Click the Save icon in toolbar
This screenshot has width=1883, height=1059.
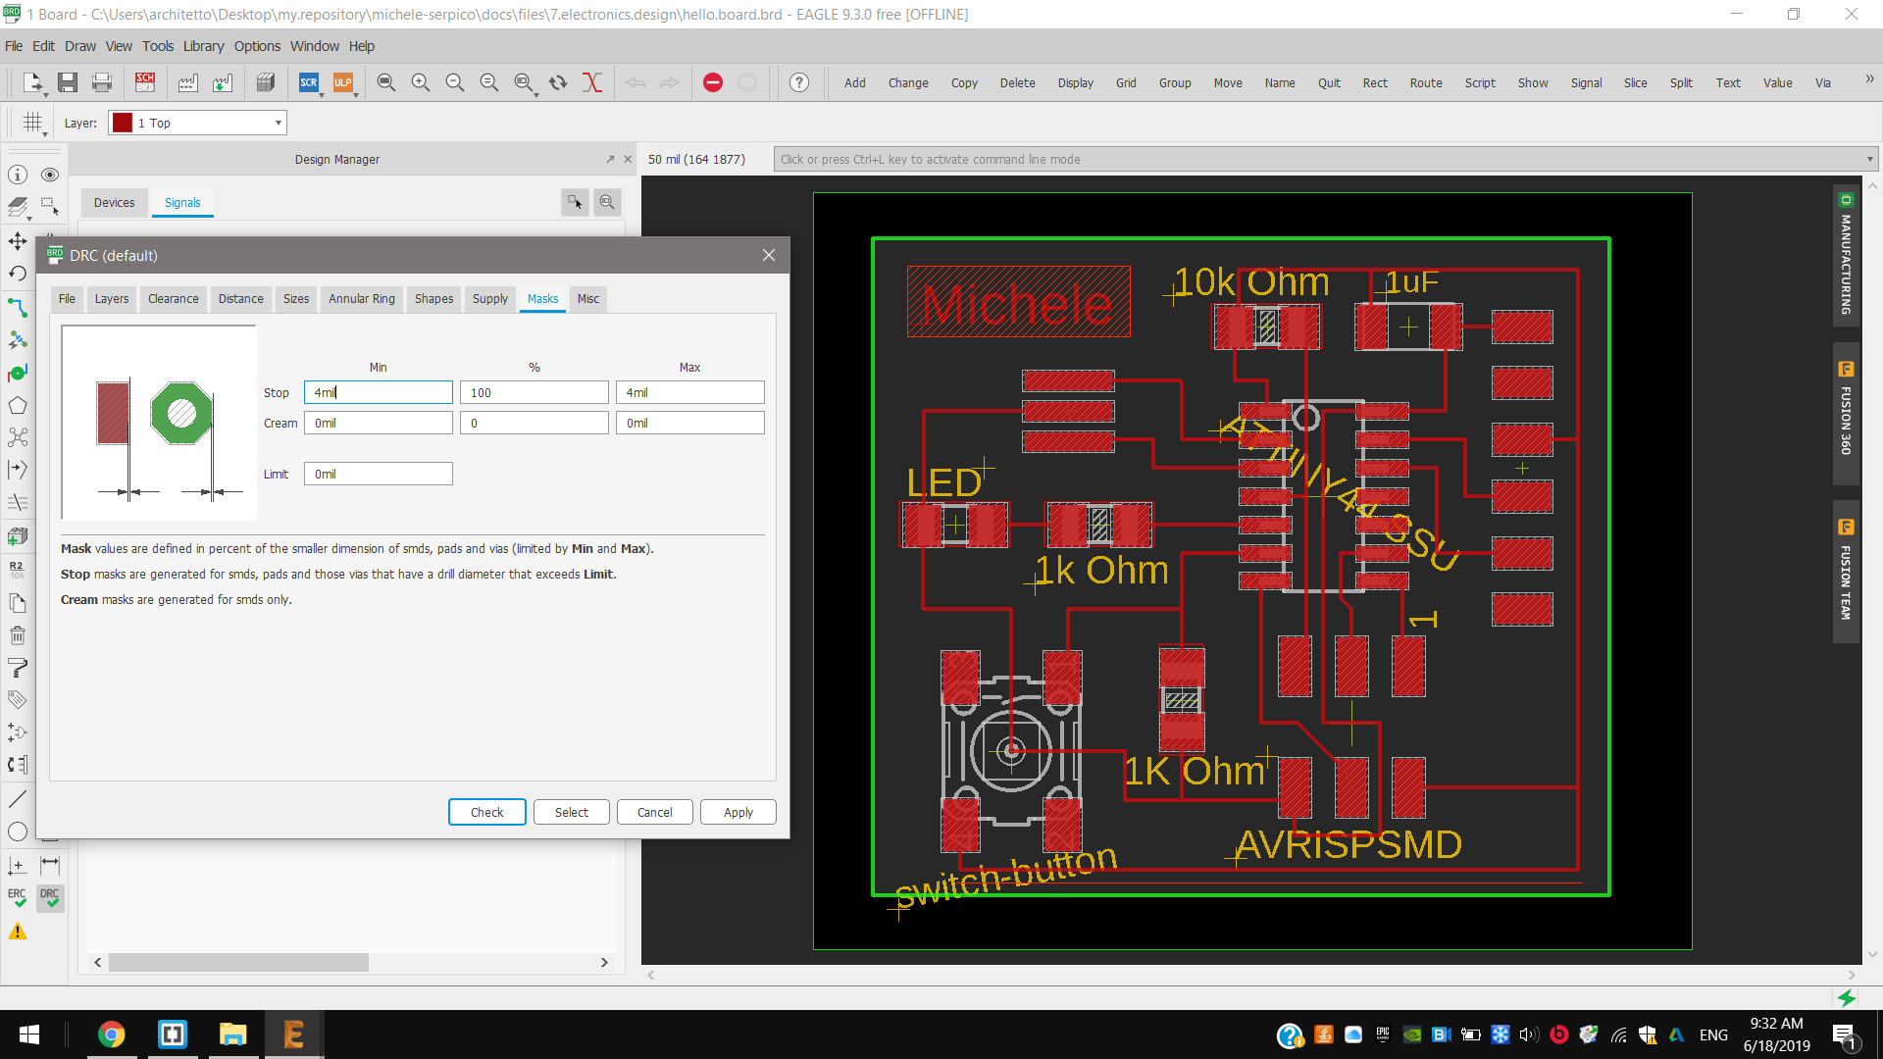tap(67, 82)
